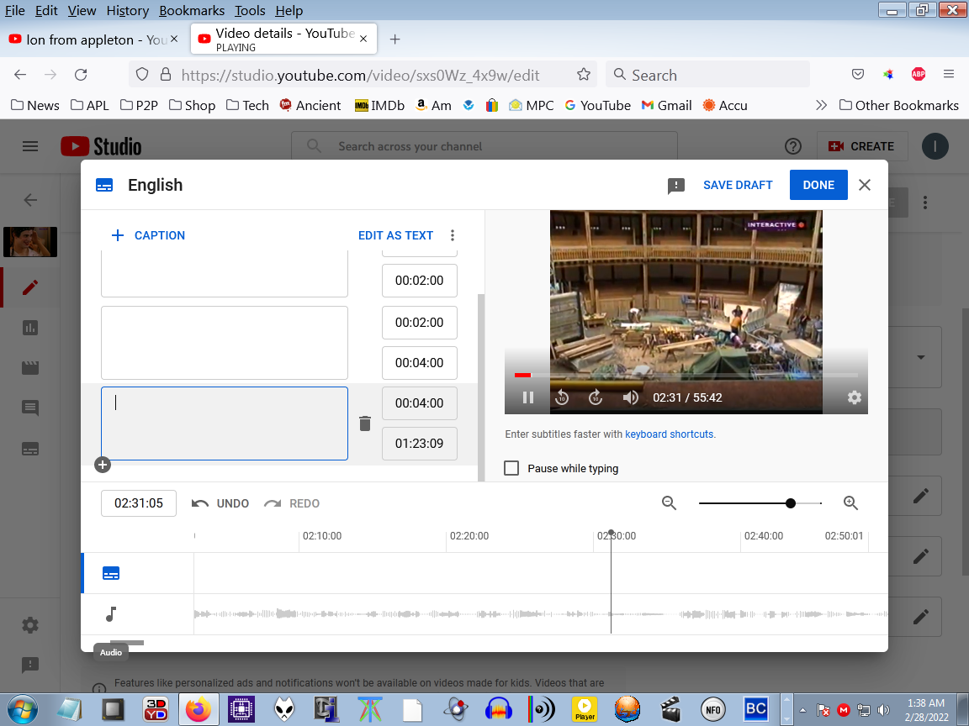Viewport: 969px width, 726px height.
Task: Adjust the timeline zoom slider handle
Action: (x=791, y=503)
